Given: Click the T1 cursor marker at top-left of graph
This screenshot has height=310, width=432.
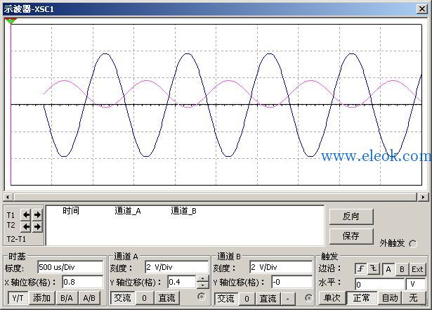Looking at the screenshot, I should pyautogui.click(x=11, y=20).
